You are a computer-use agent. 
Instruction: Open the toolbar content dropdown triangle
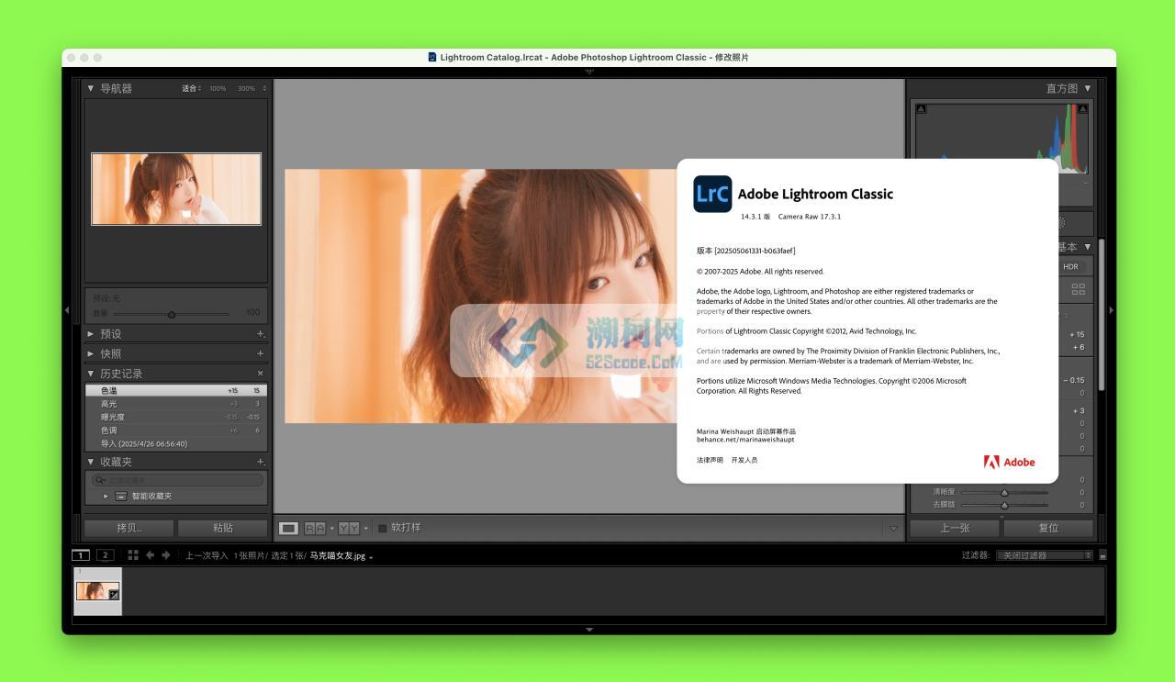[x=893, y=528]
